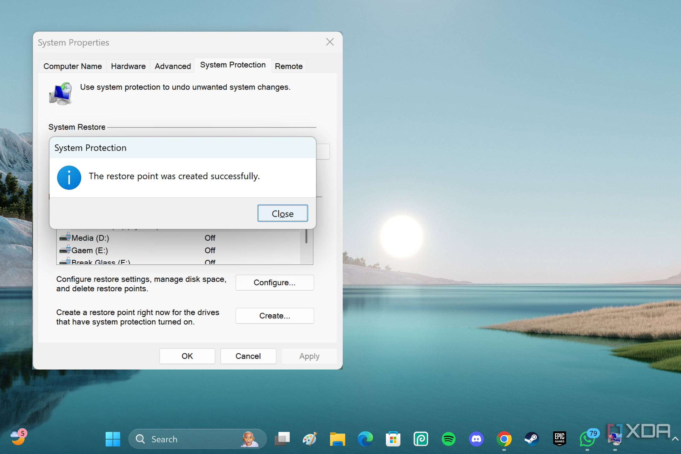Click System Properties taskbar icon
Viewport: 681px width, 454px height.
615,439
